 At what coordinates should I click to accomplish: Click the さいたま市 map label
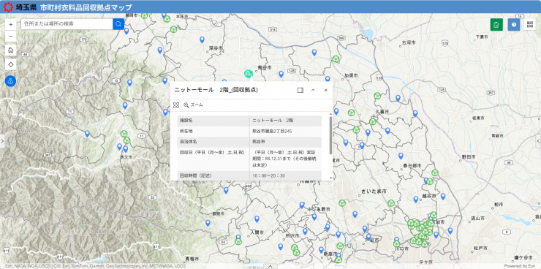pos(374,191)
